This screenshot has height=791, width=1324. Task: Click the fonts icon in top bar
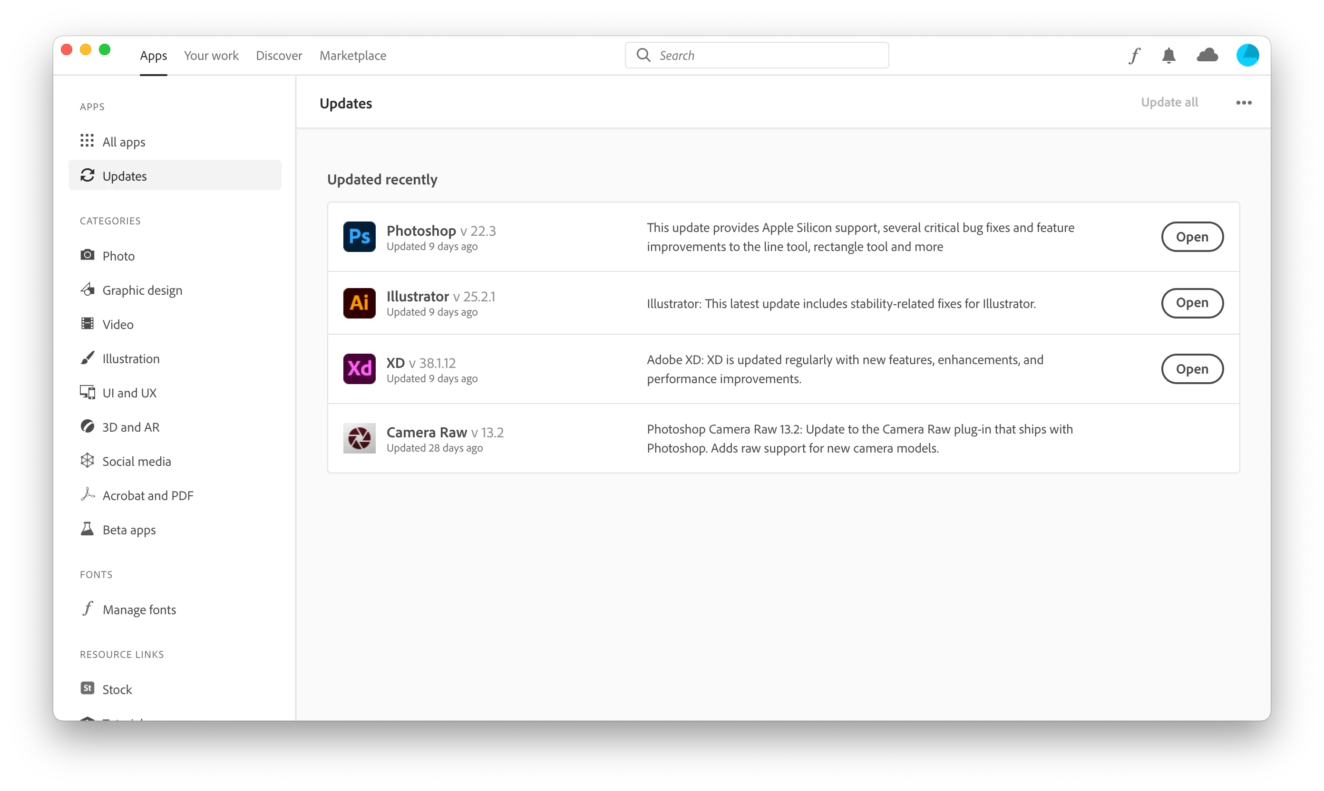point(1134,56)
